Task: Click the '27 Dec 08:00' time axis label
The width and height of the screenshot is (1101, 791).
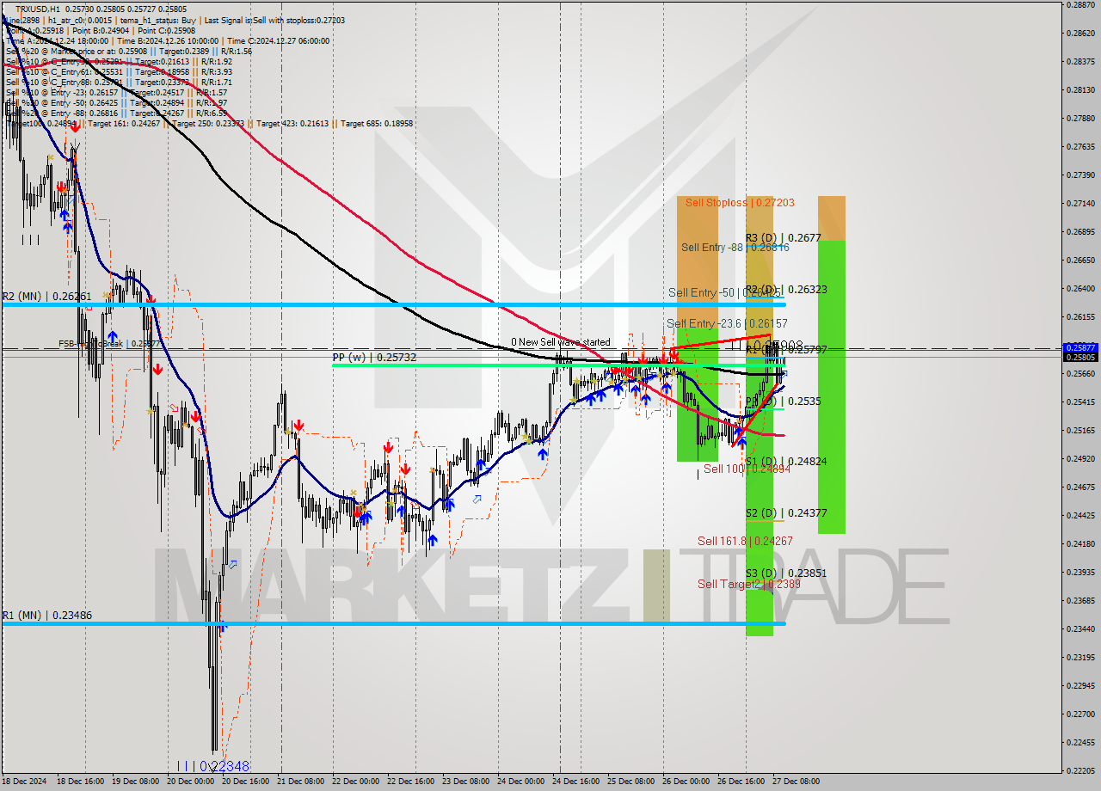Action: [796, 782]
